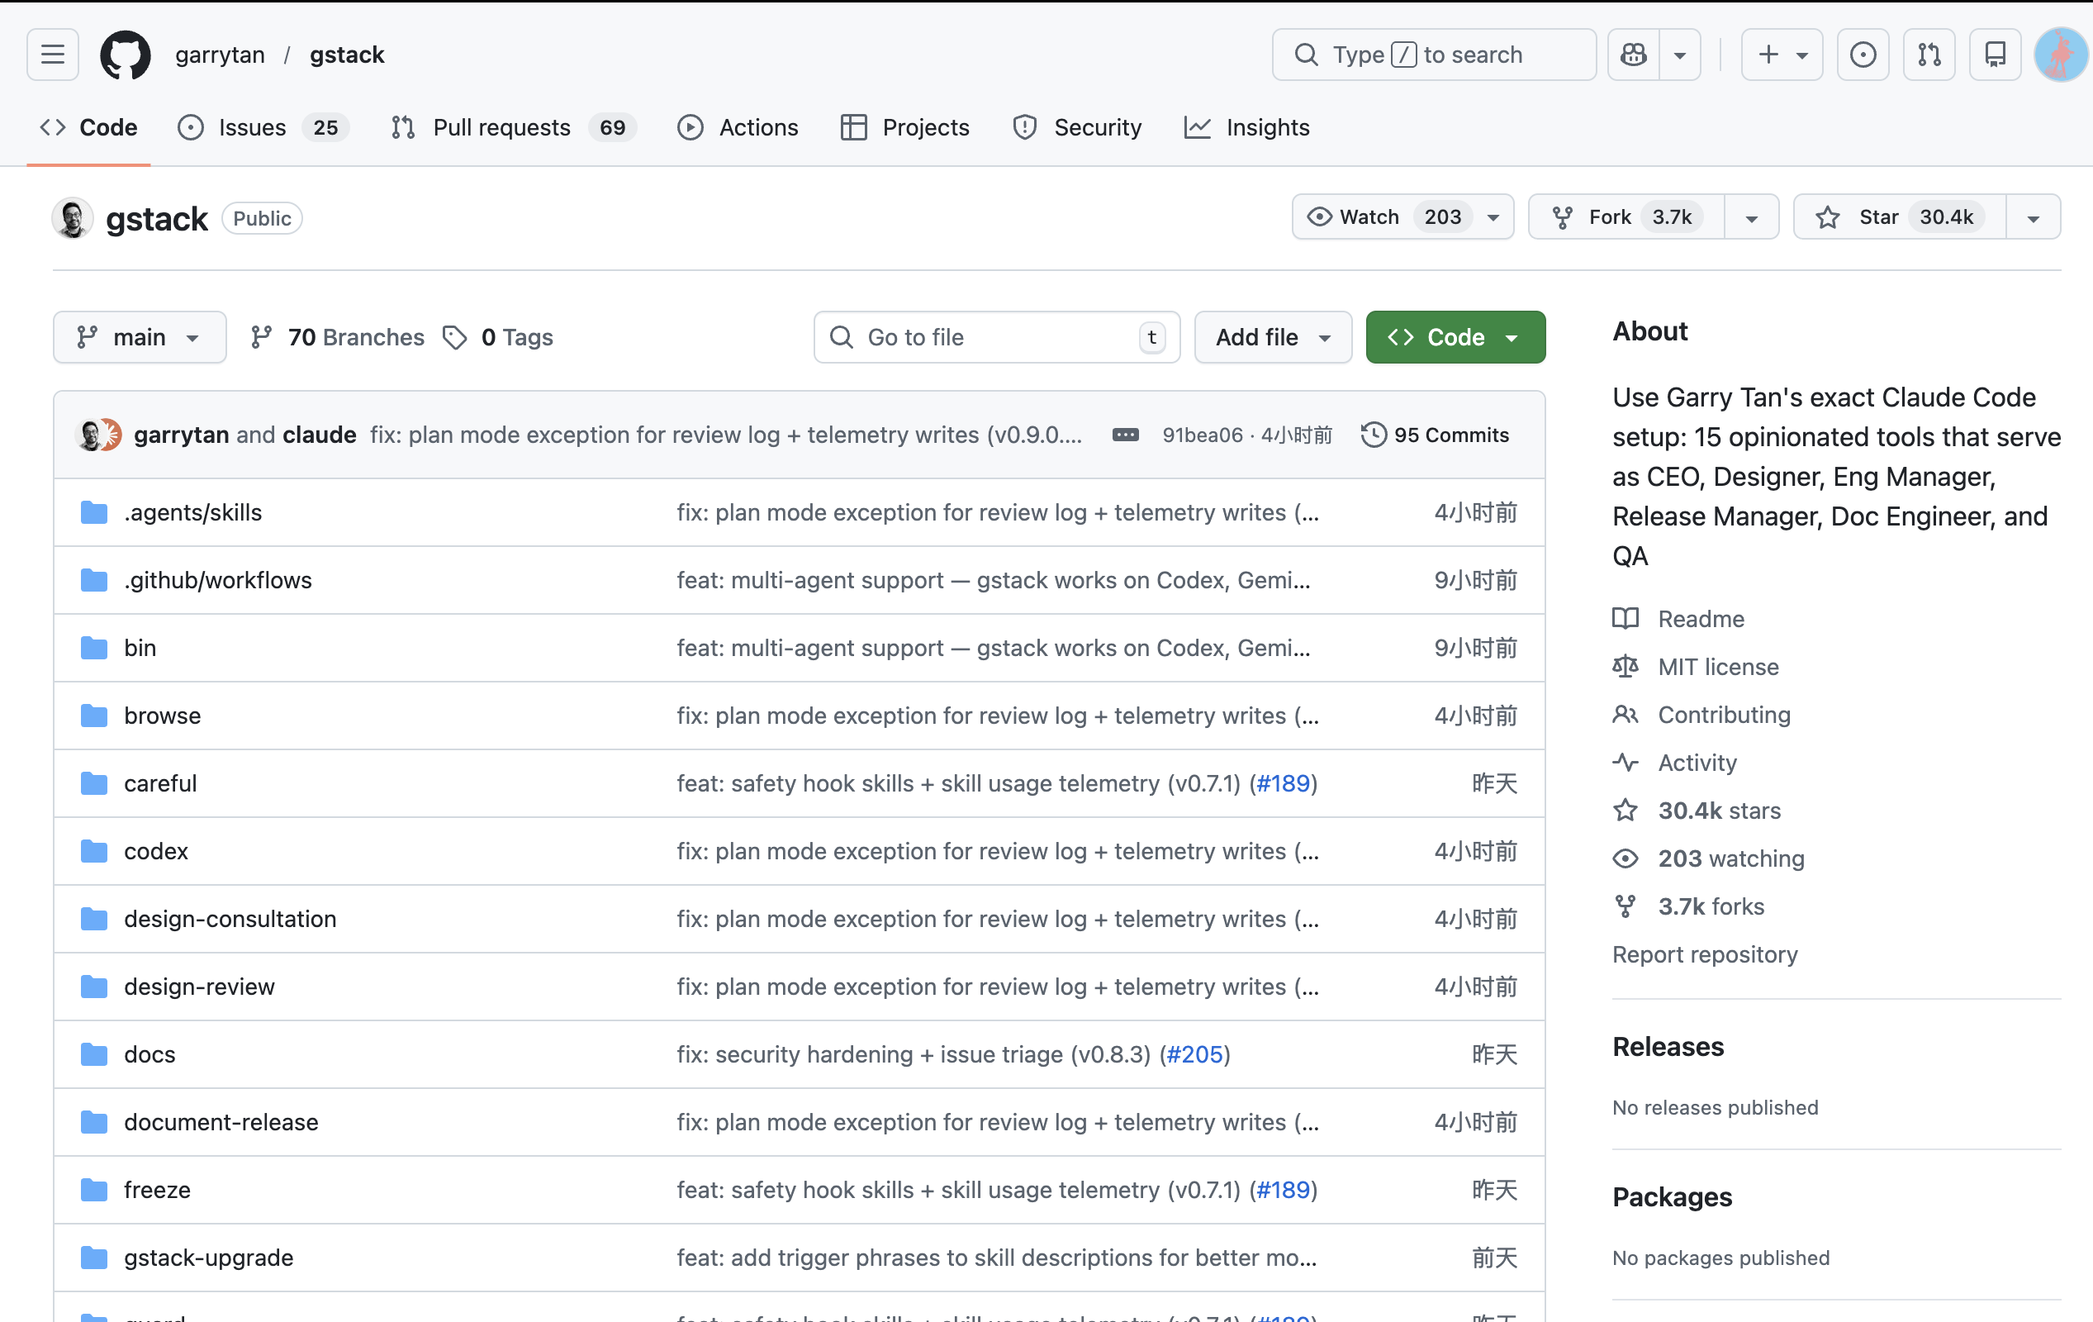Viewport: 2093px width, 1322px height.
Task: Expand the Add file dropdown
Action: coord(1273,337)
